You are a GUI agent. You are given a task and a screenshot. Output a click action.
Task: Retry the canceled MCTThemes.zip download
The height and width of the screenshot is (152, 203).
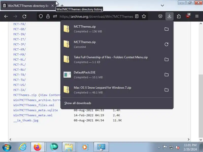(166, 44)
